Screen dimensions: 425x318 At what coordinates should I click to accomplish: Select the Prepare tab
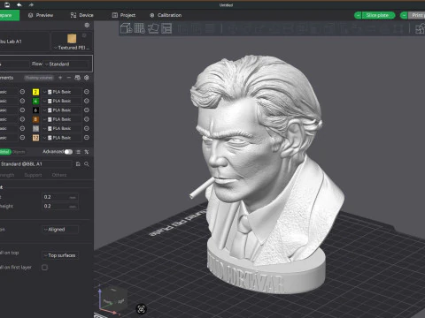[9, 15]
